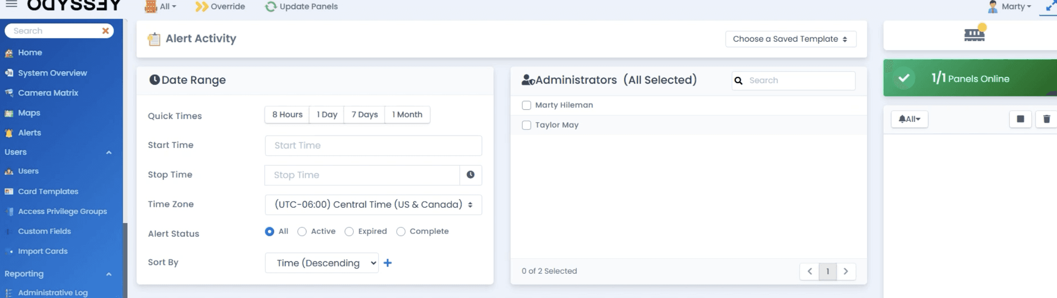
Task: Click the 7 Days quick time button
Action: pyautogui.click(x=364, y=115)
